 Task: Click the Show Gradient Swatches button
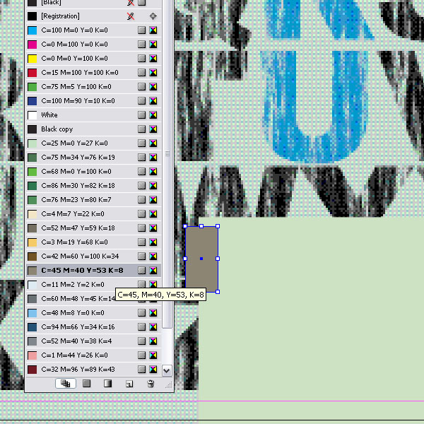[x=107, y=384]
